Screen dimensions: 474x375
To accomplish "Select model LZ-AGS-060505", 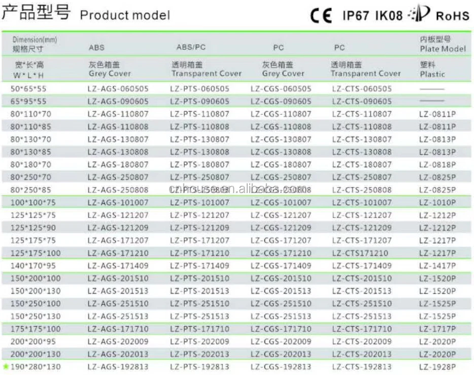I will [118, 88].
